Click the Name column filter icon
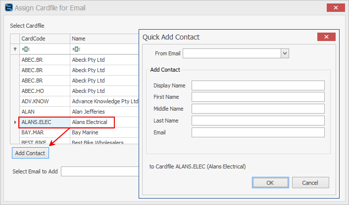349x205 pixels. point(77,49)
